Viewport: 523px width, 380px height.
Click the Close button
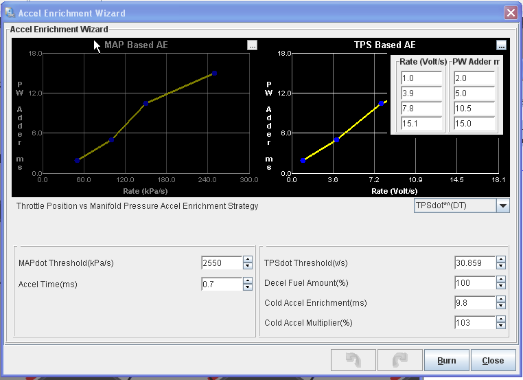coord(493,360)
